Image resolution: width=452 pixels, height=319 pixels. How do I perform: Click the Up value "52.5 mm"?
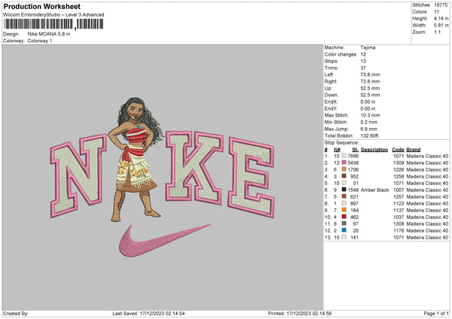[x=370, y=88]
